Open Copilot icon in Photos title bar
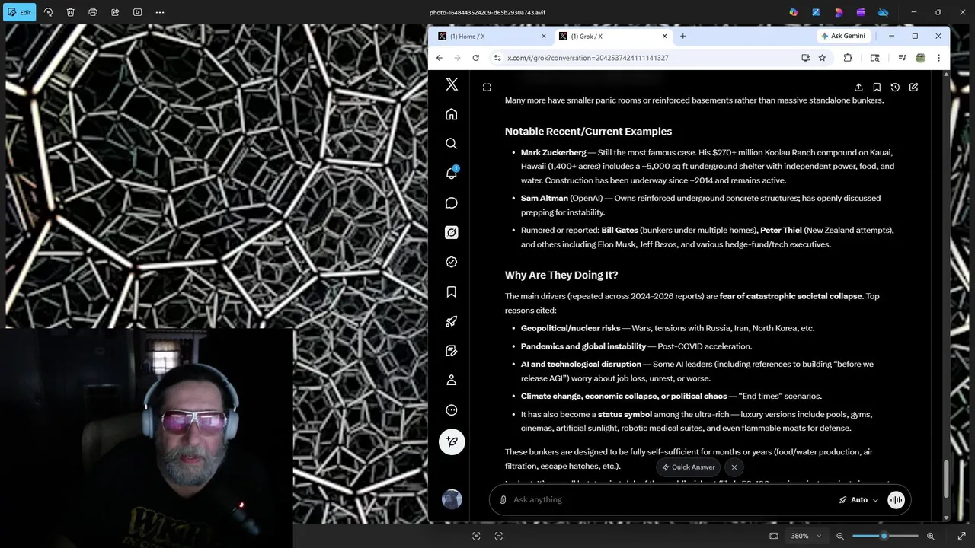This screenshot has height=548, width=975. click(794, 12)
